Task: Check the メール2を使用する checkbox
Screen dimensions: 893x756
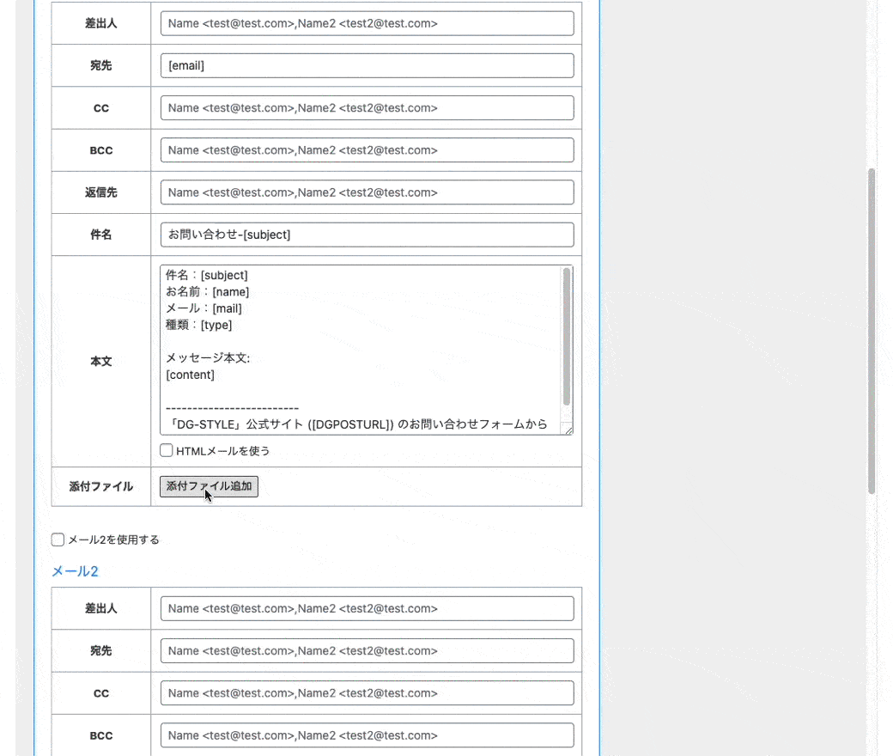Action: pyautogui.click(x=58, y=540)
